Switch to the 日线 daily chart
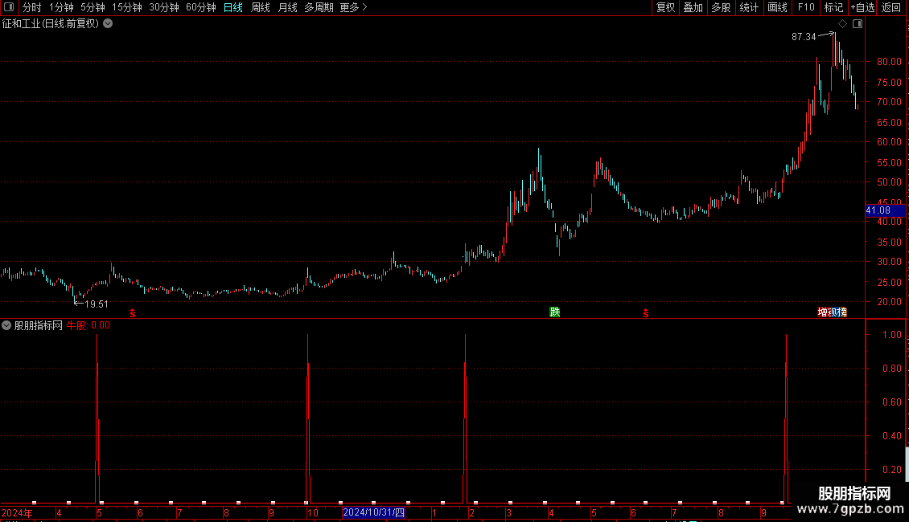Screen dimensions: 909x522 tap(233, 7)
